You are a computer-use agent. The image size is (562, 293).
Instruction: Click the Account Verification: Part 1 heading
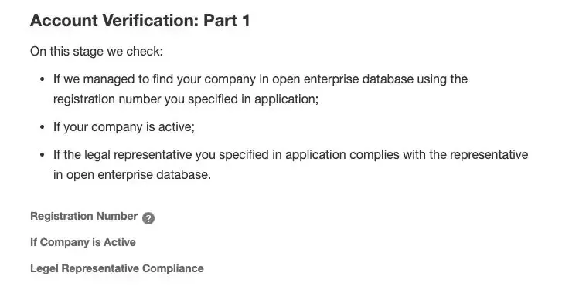(140, 20)
